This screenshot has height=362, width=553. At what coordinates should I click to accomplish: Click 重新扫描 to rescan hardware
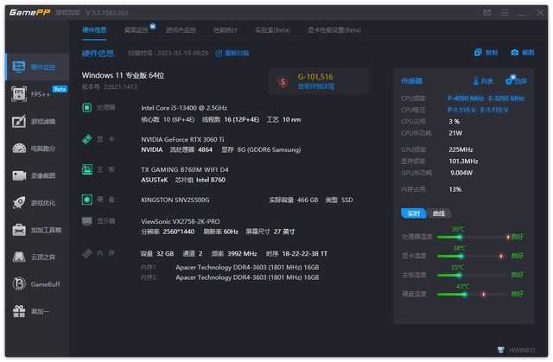(x=232, y=53)
